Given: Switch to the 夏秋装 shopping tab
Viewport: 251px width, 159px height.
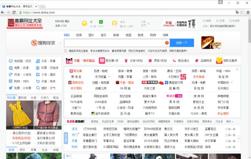Looking at the screenshot, I should pos(22,98).
